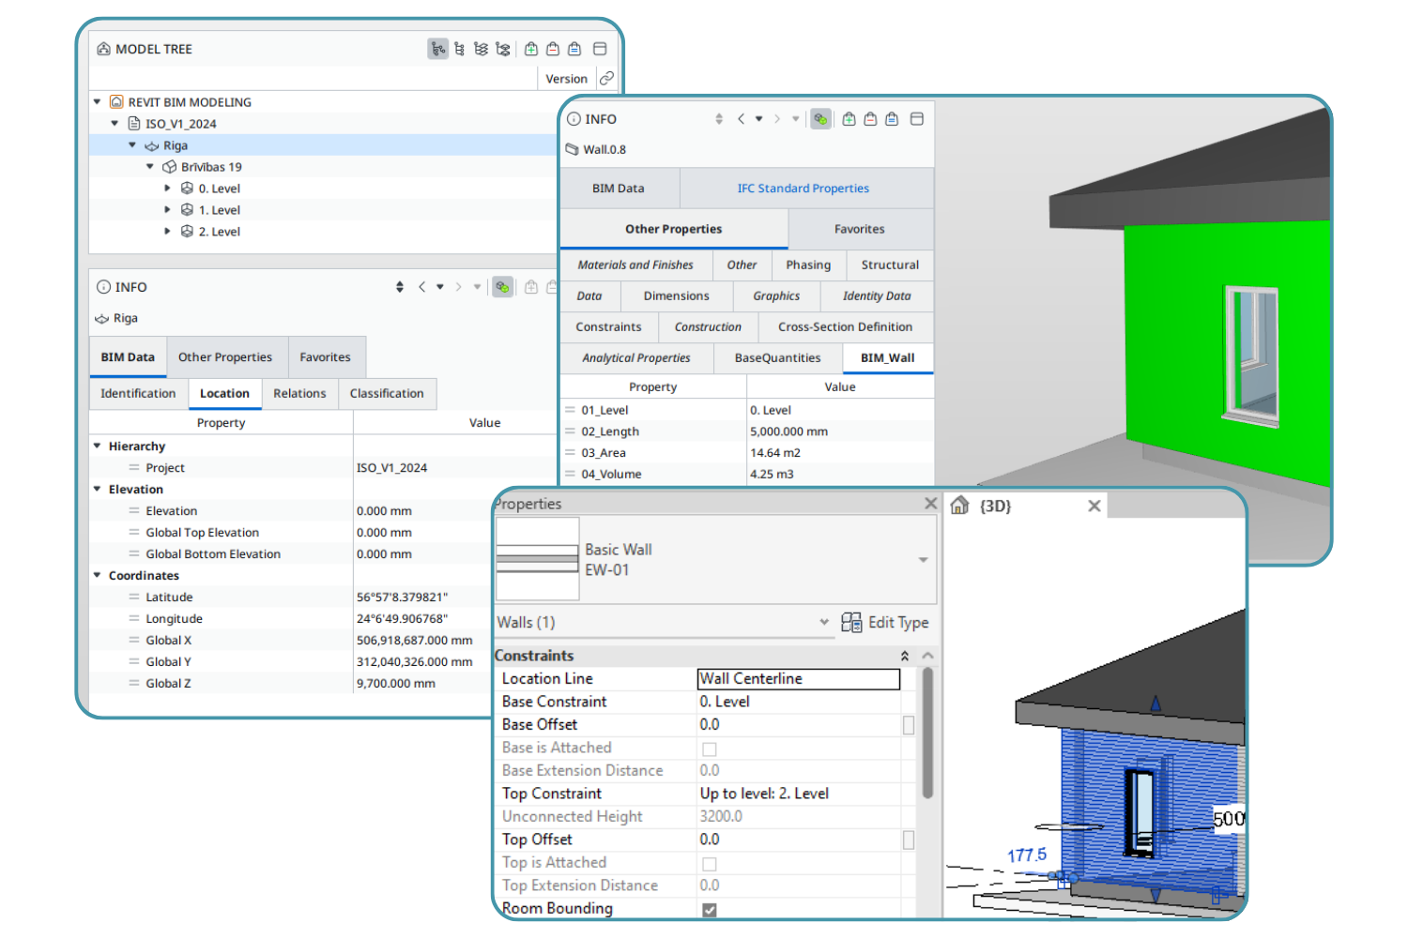Click the up-down sort arrows in Riga Info panel

(x=400, y=287)
